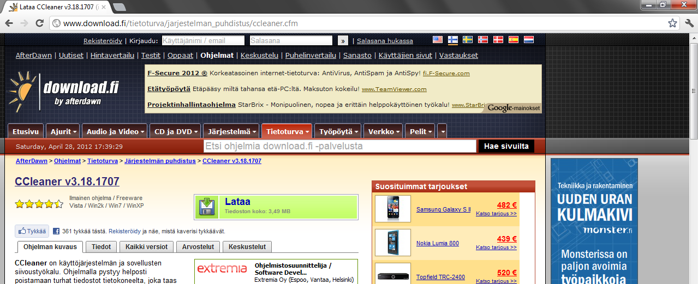The height and width of the screenshot is (284, 698).
Task: Go back with browser back arrow
Action: [9, 23]
